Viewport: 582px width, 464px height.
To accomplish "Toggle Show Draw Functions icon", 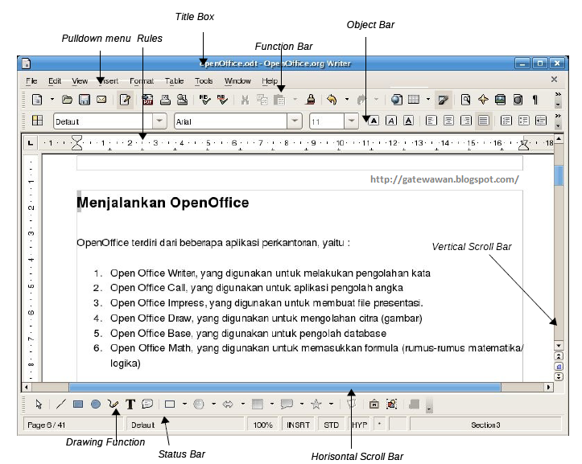I will 444,100.
